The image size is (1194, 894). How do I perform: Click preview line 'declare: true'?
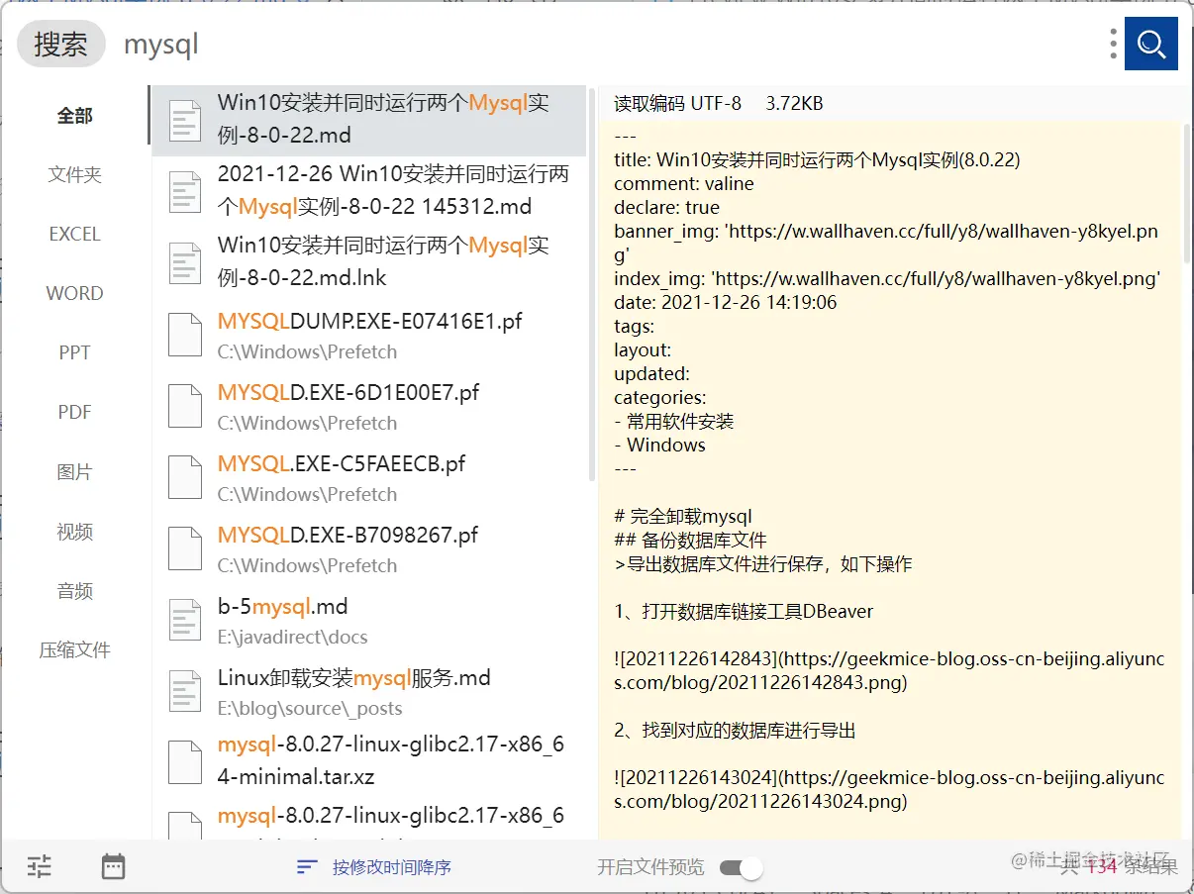pyautogui.click(x=666, y=207)
